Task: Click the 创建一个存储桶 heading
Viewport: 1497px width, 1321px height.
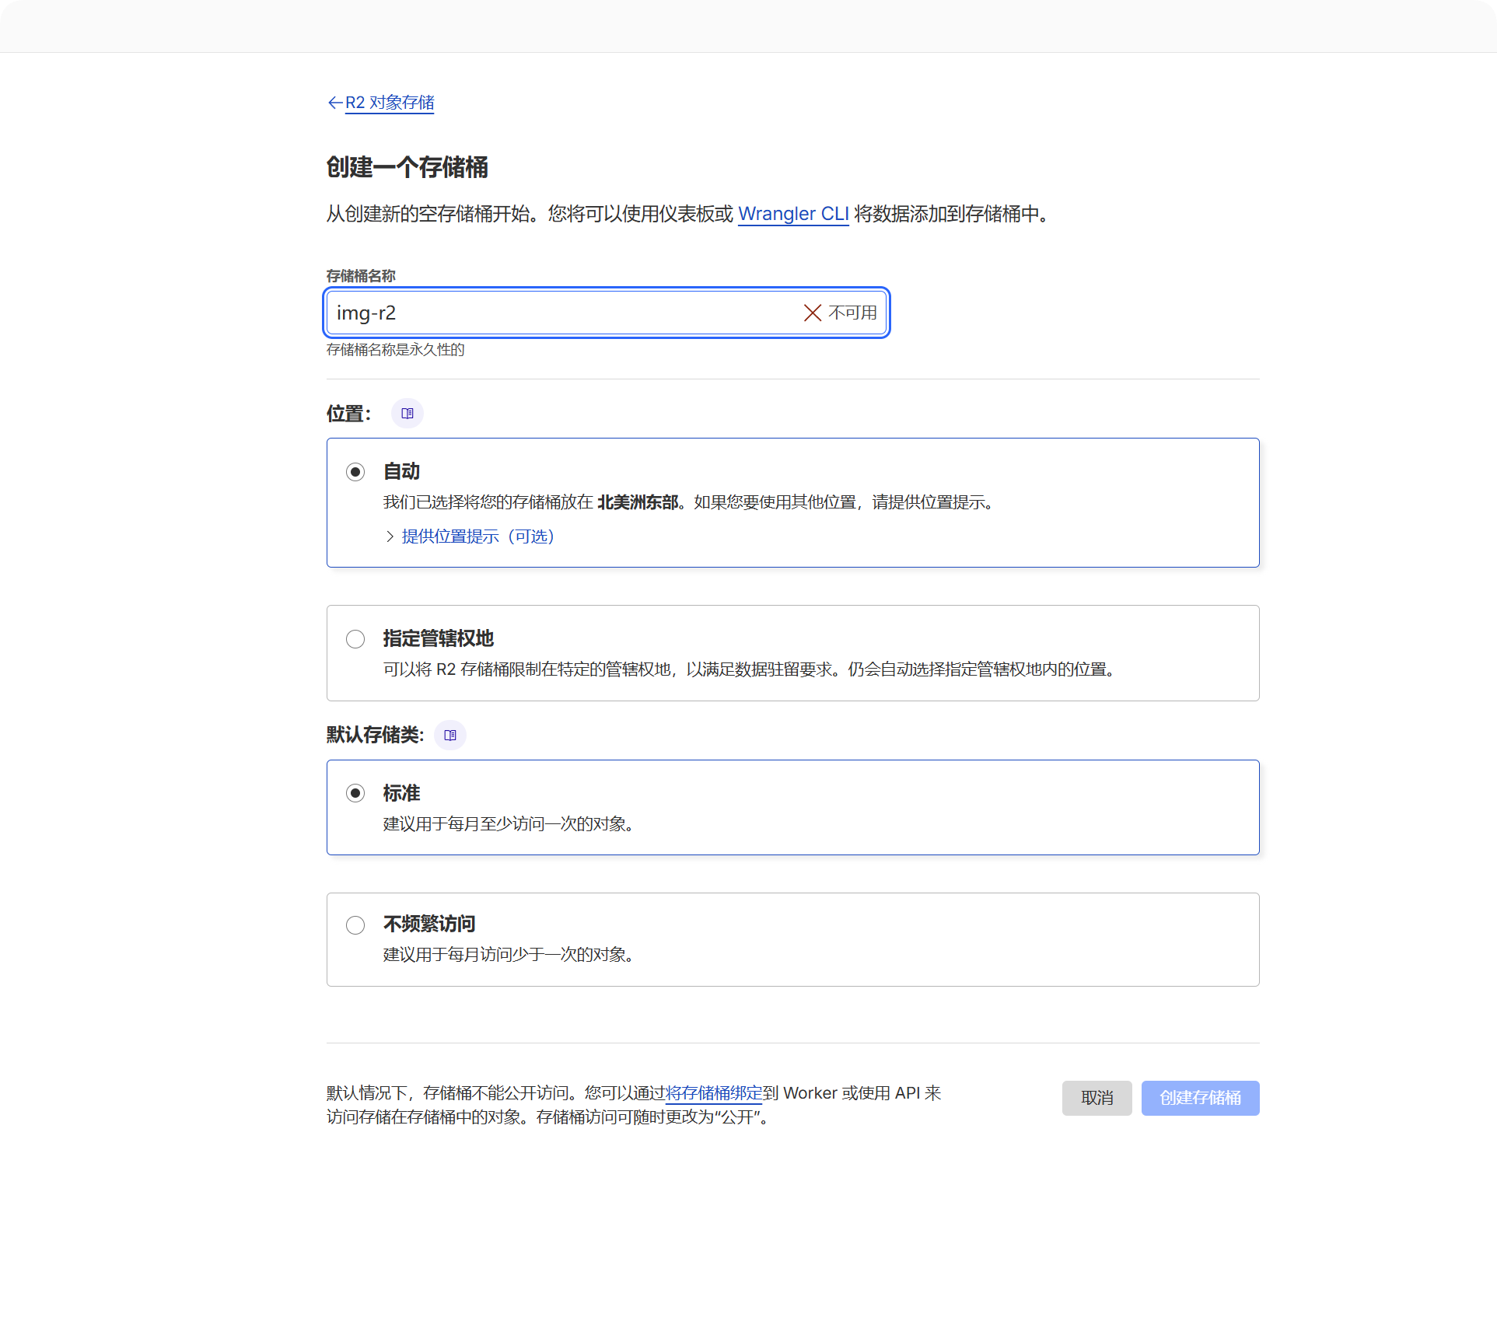Action: [x=407, y=167]
